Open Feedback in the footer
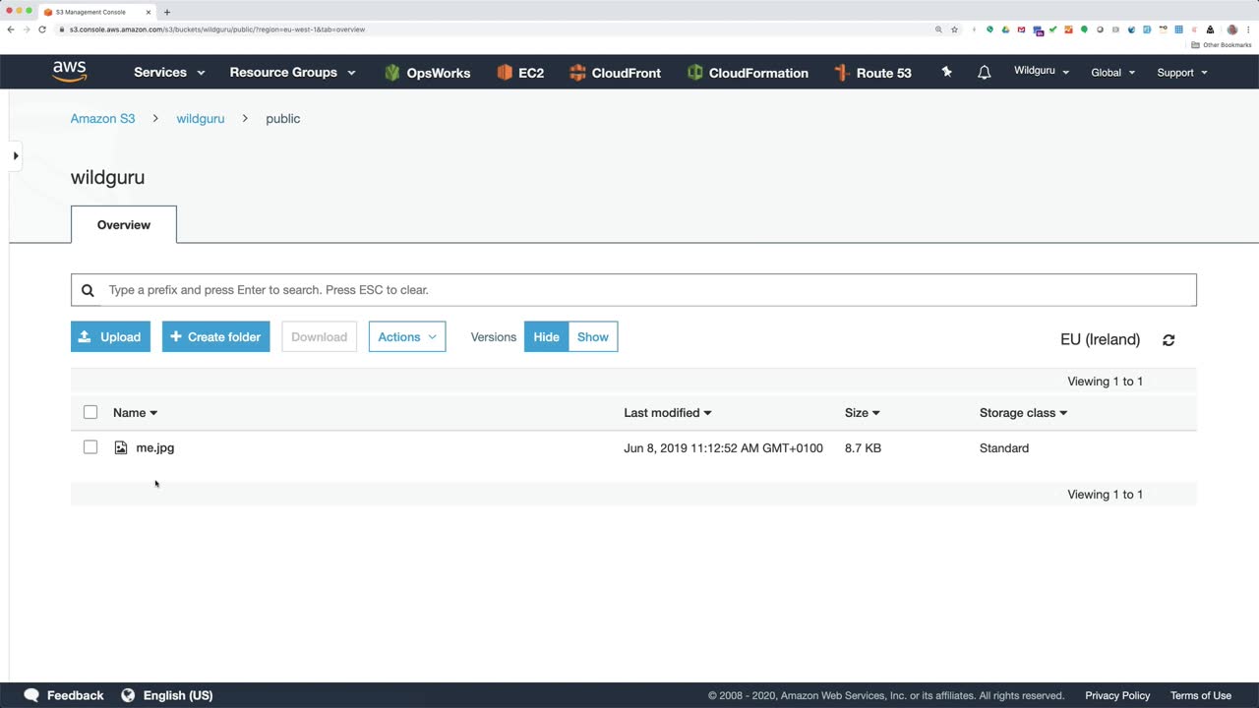 [x=64, y=695]
